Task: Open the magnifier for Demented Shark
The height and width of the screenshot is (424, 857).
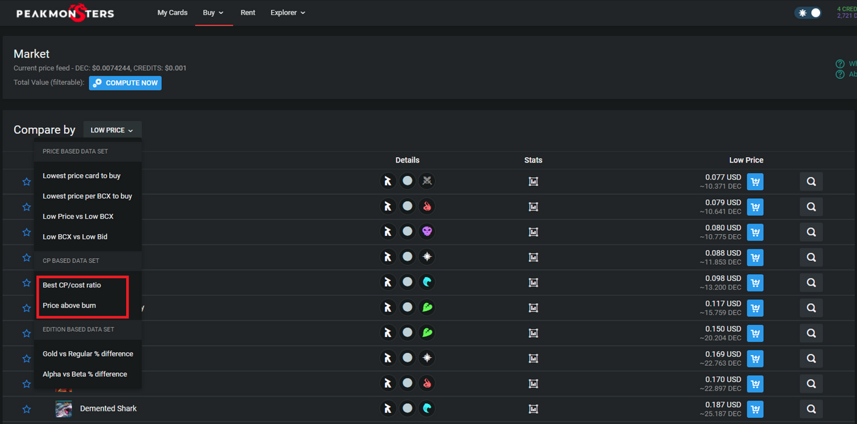Action: 811,409
